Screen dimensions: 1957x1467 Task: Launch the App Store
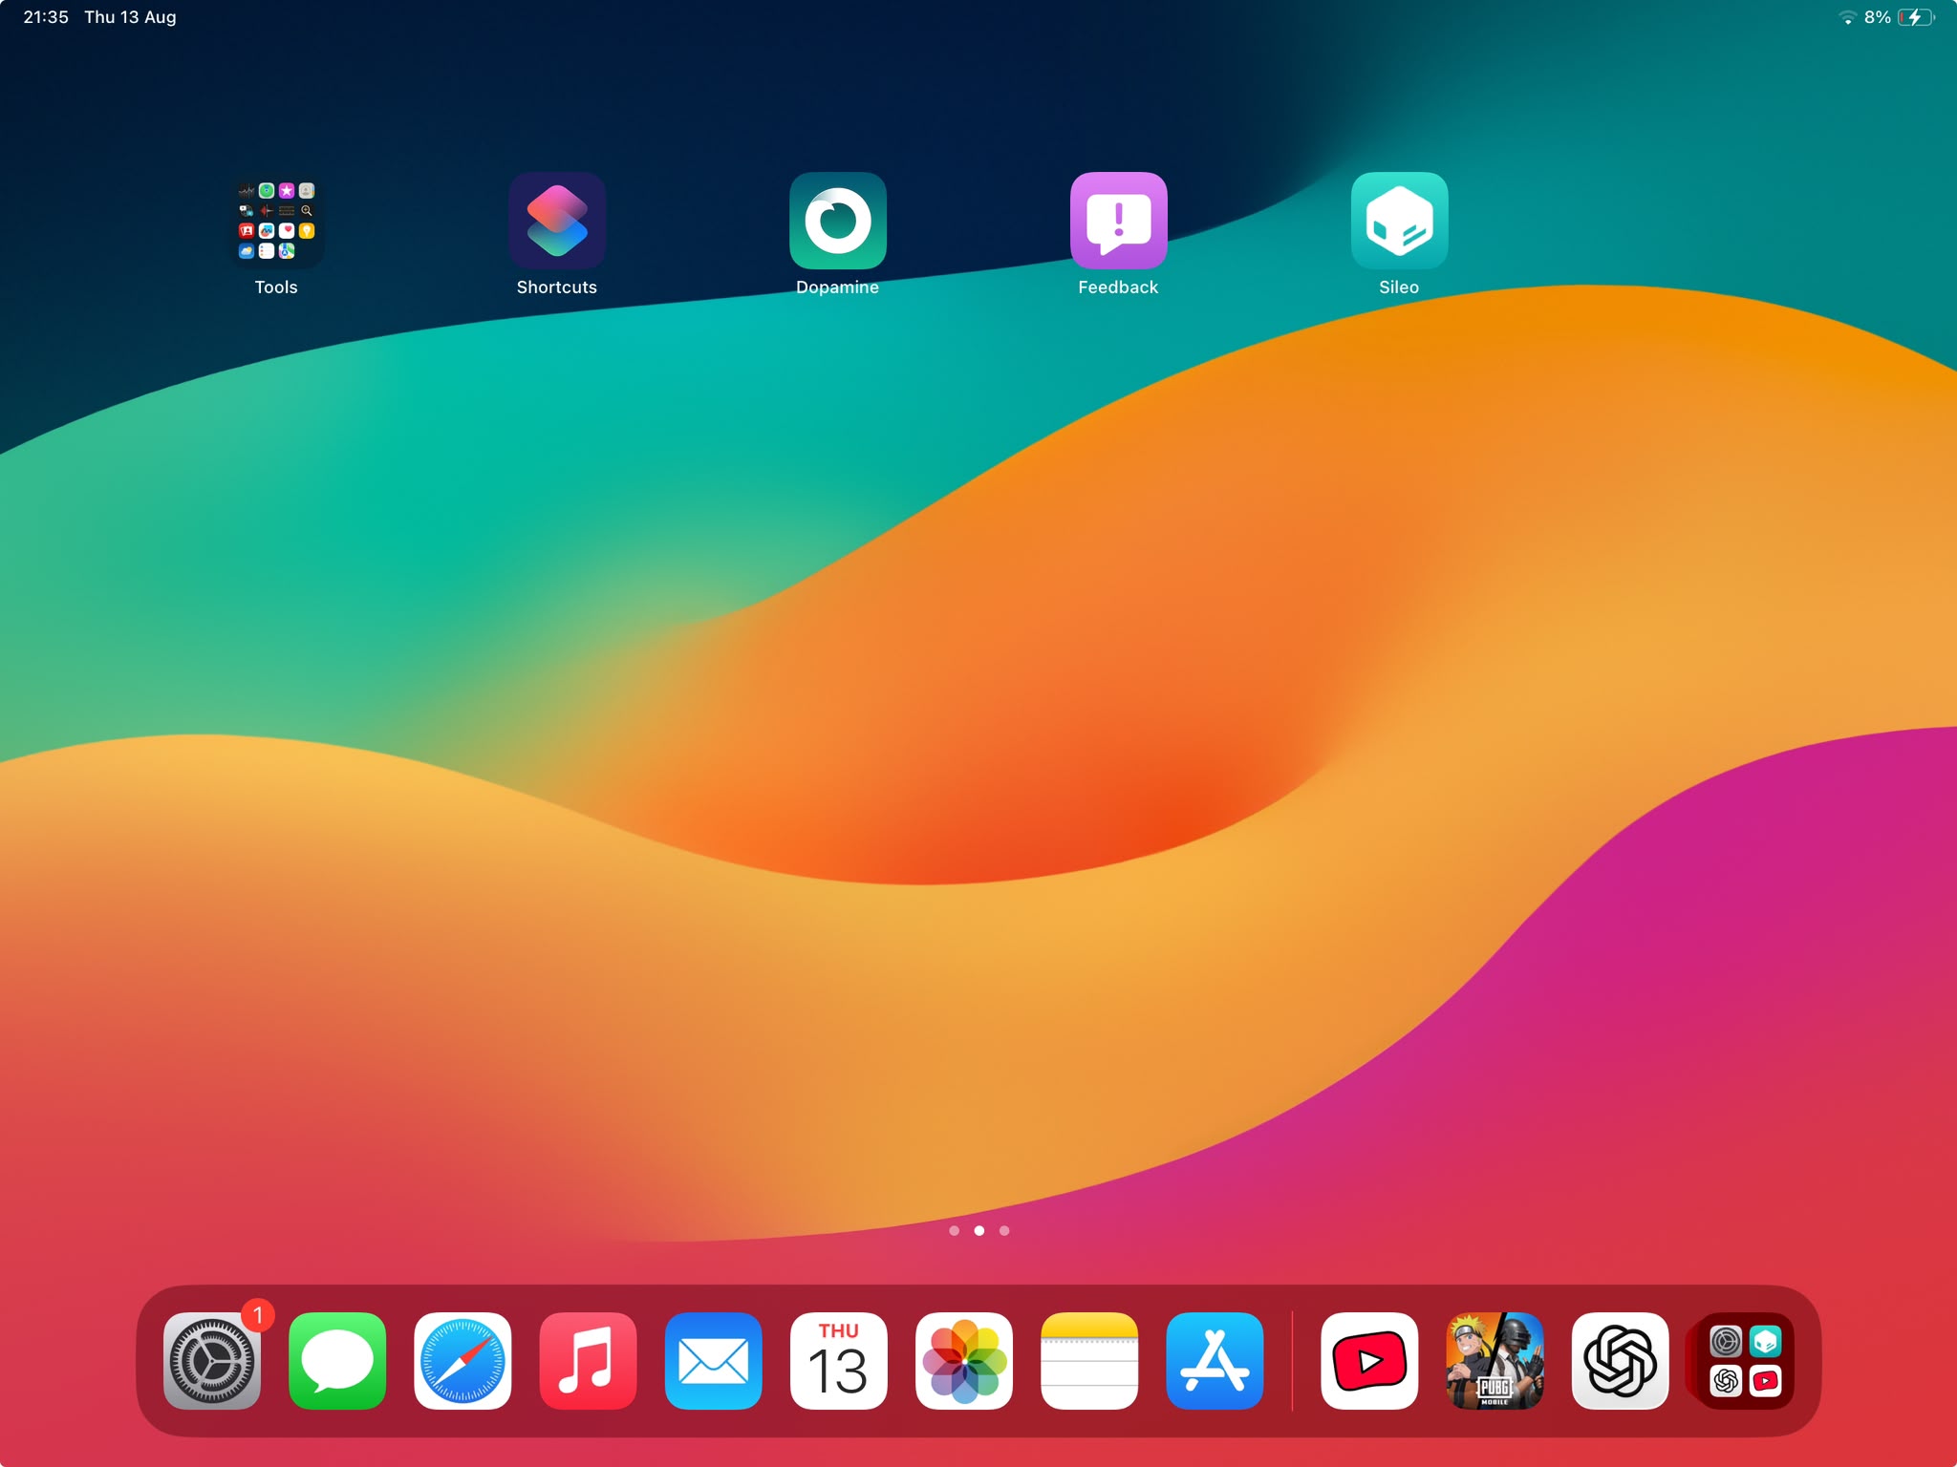coord(1215,1361)
